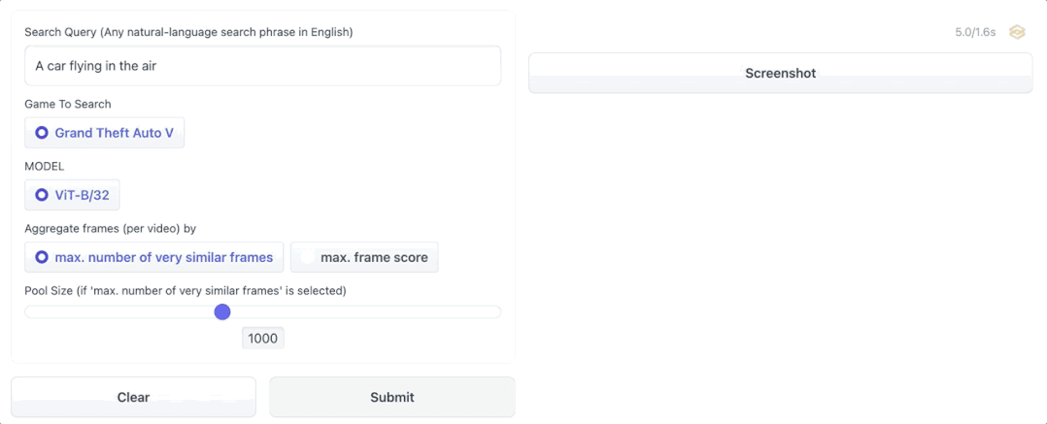The width and height of the screenshot is (1047, 424).
Task: Focus the Search Query text field
Action: [x=262, y=66]
